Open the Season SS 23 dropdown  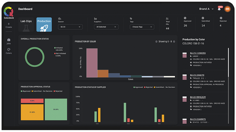[x=70, y=27]
